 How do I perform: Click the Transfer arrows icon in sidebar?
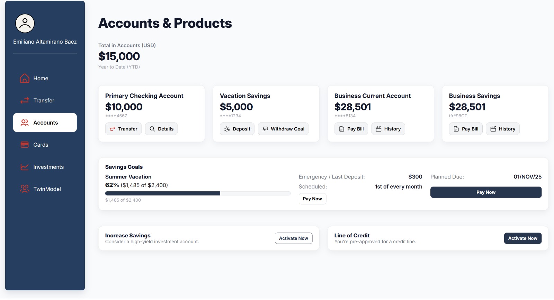point(25,101)
